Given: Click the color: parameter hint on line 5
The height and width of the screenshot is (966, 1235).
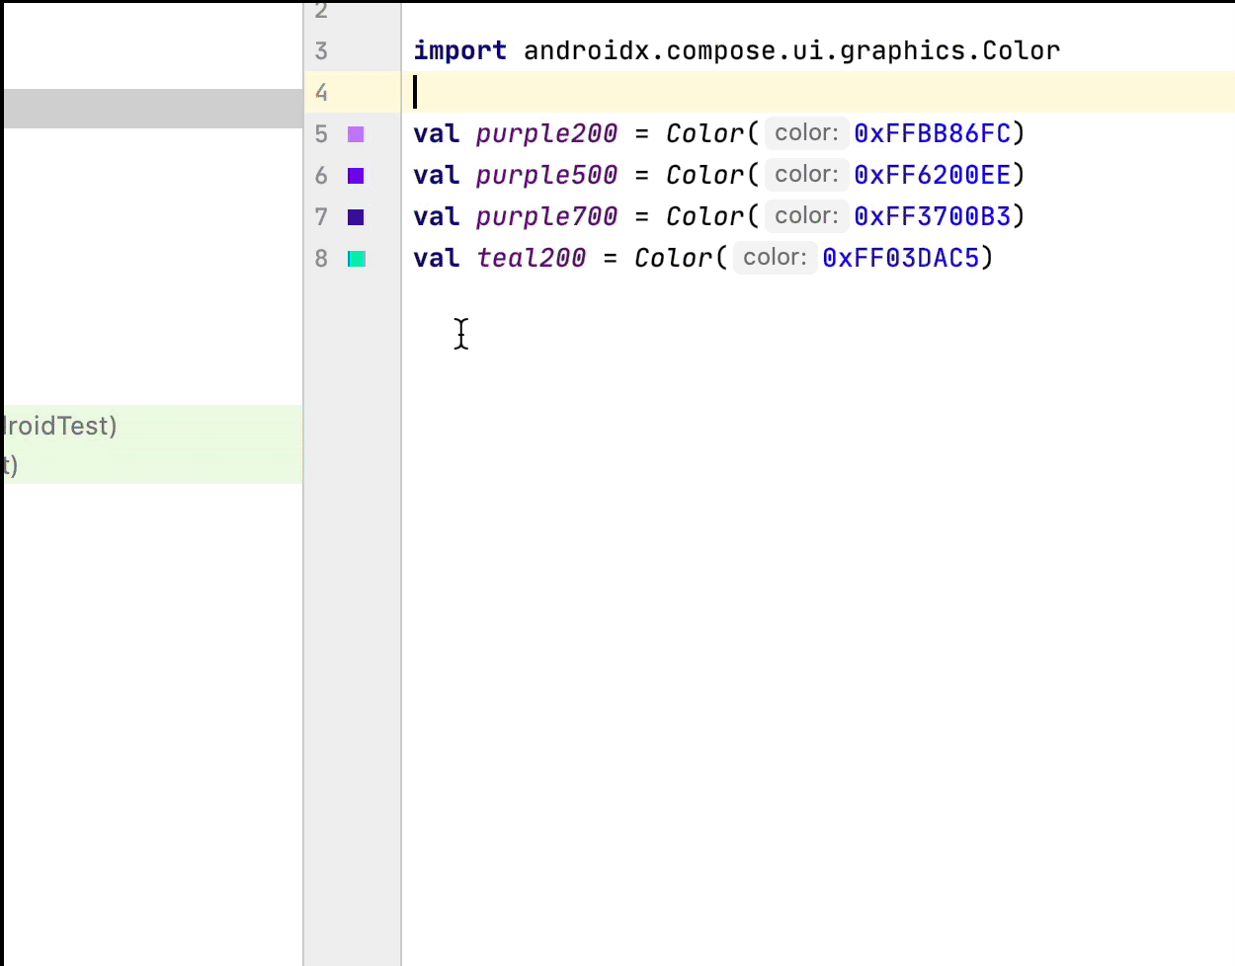Looking at the screenshot, I should click(805, 133).
